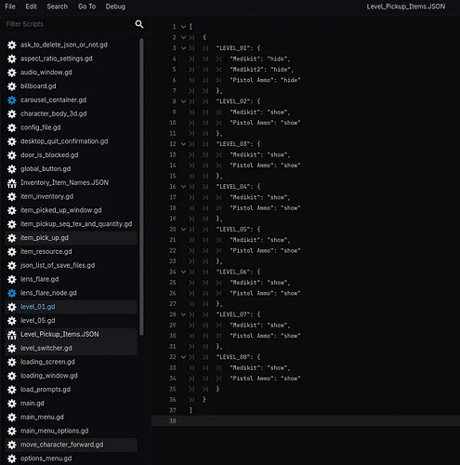Click the script list vertical scrollbar
Screen dimensions: 460x465
point(141,187)
